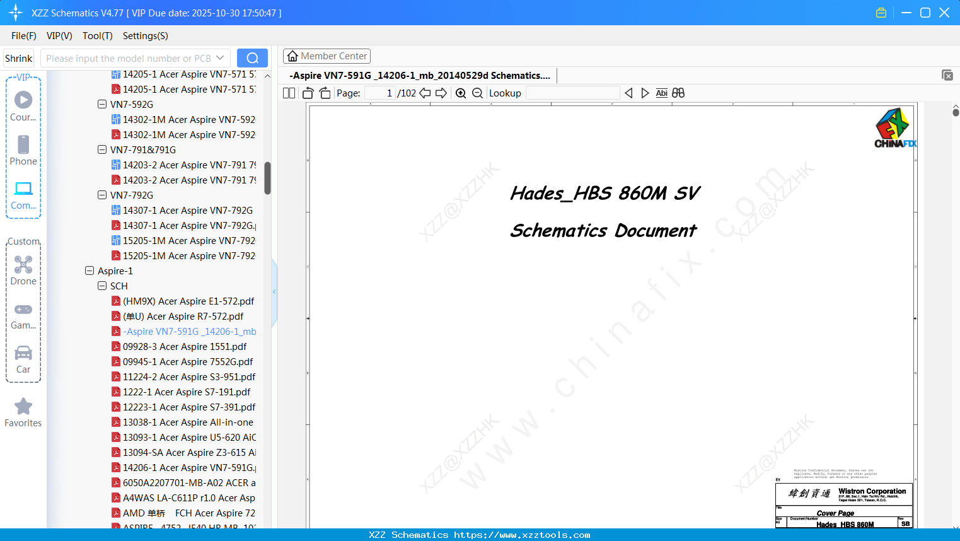Image resolution: width=960 pixels, height=541 pixels.
Task: Open the Favorites star
Action: pos(23,412)
